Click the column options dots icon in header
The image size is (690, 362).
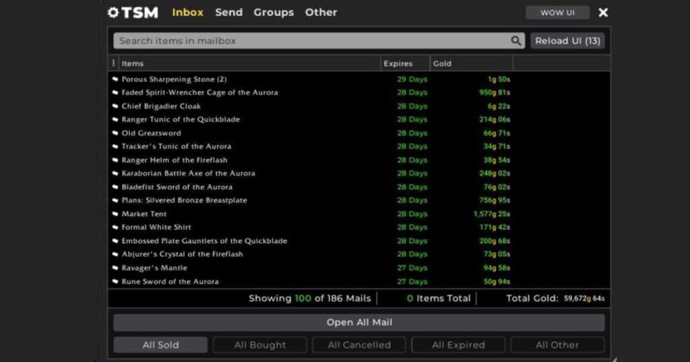[x=113, y=63]
